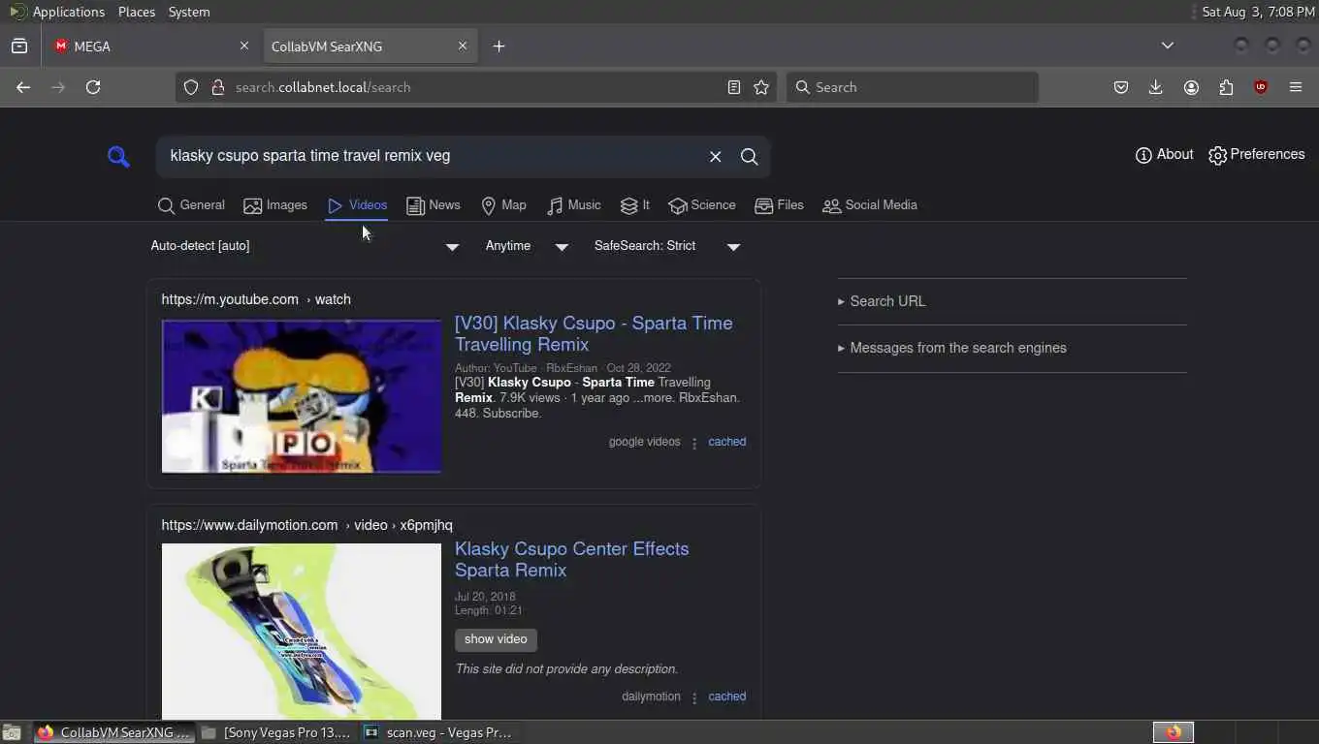Click the Klasky Csupo YouTube video thumbnail
This screenshot has width=1319, height=744.
(x=302, y=396)
